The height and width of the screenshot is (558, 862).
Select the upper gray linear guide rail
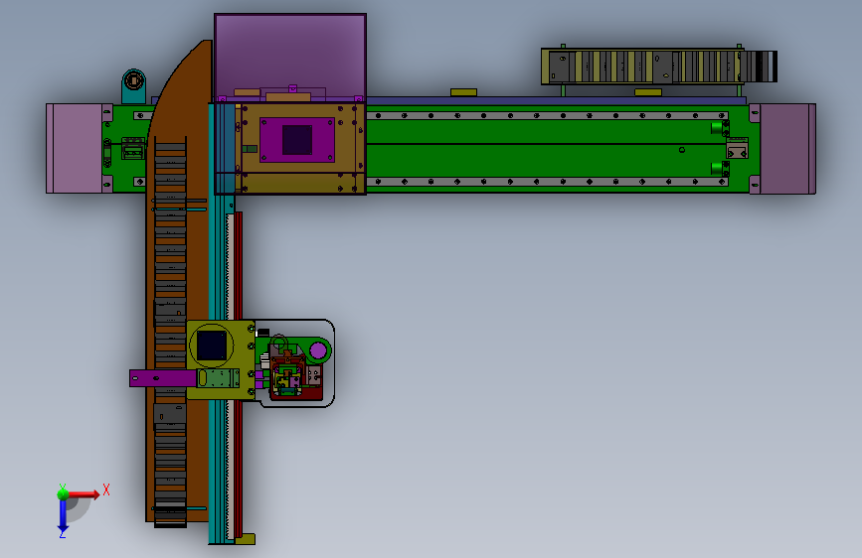(547, 115)
